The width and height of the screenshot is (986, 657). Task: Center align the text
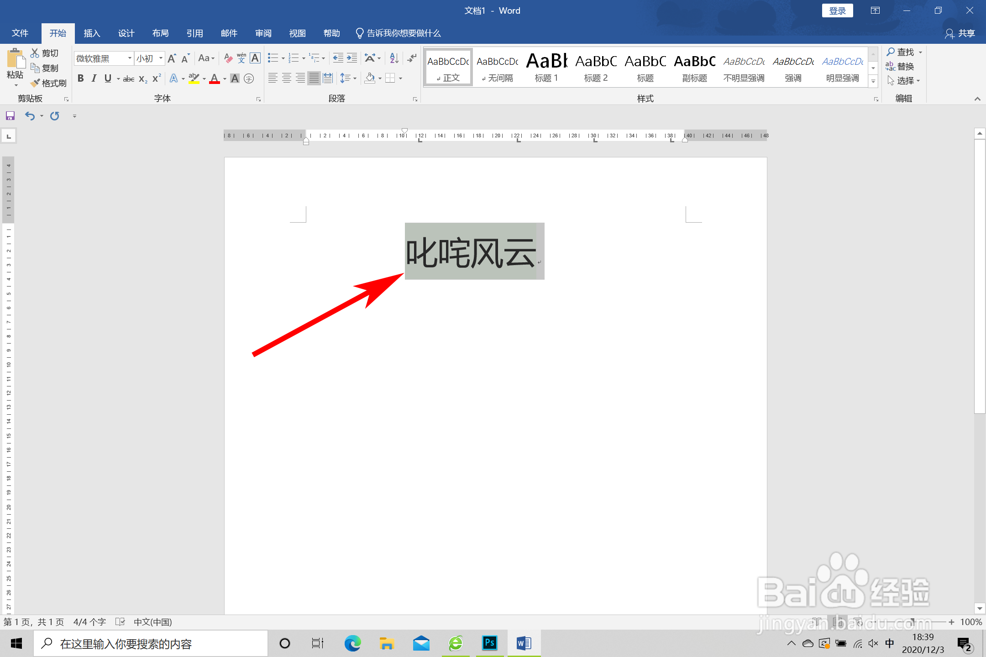coord(286,78)
